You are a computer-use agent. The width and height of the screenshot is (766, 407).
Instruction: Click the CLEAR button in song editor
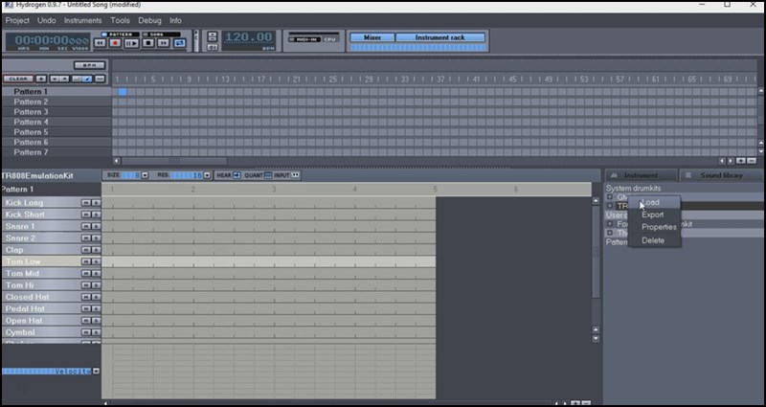[16, 79]
